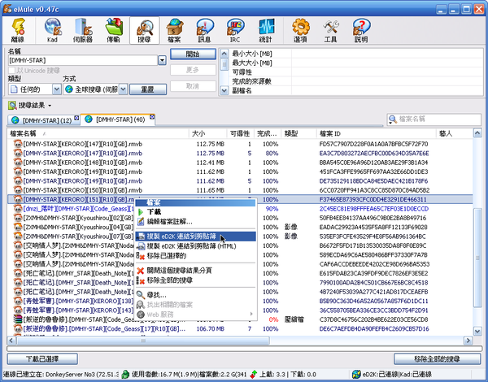Click archive icon of 0% 壓縮檔 row
The height and width of the screenshot is (382, 488).
18,319
